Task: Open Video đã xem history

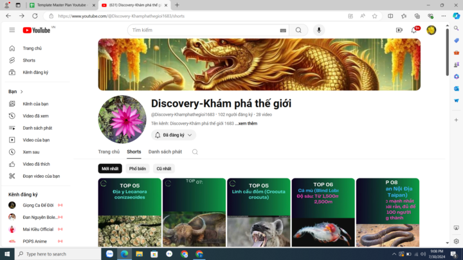Action: click(35, 116)
